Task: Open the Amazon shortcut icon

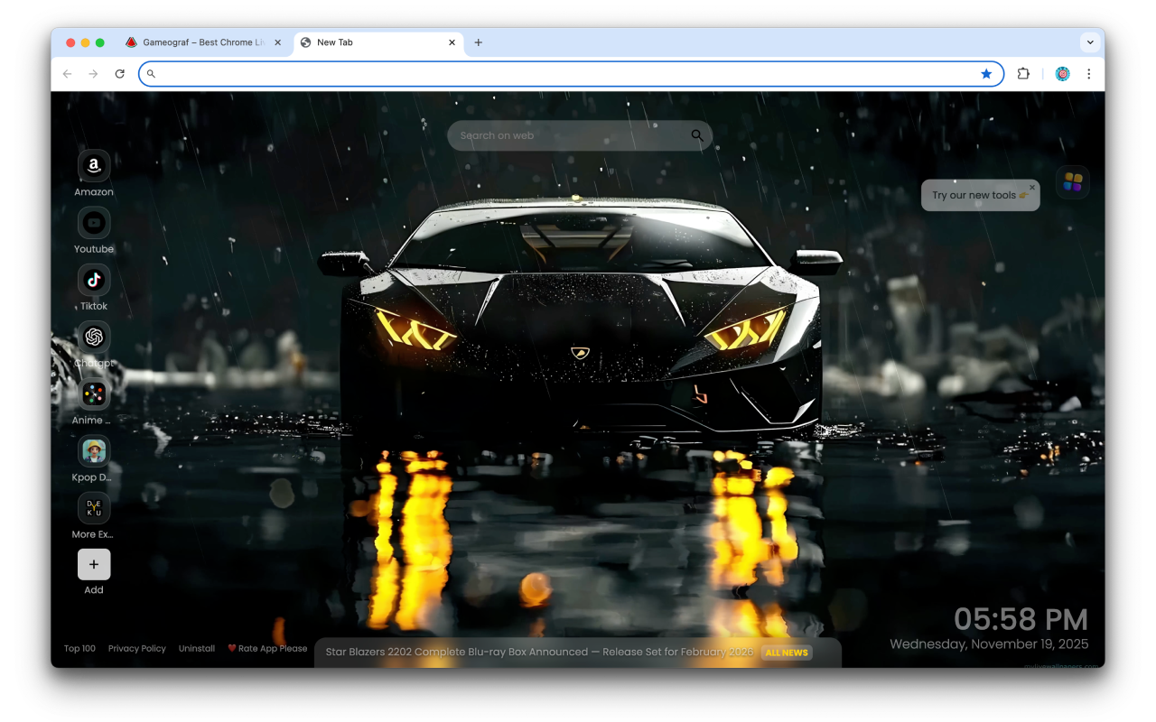Action: pos(94,166)
